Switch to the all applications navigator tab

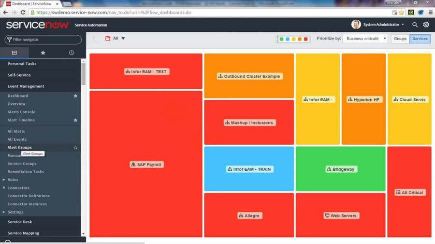[x=14, y=53]
